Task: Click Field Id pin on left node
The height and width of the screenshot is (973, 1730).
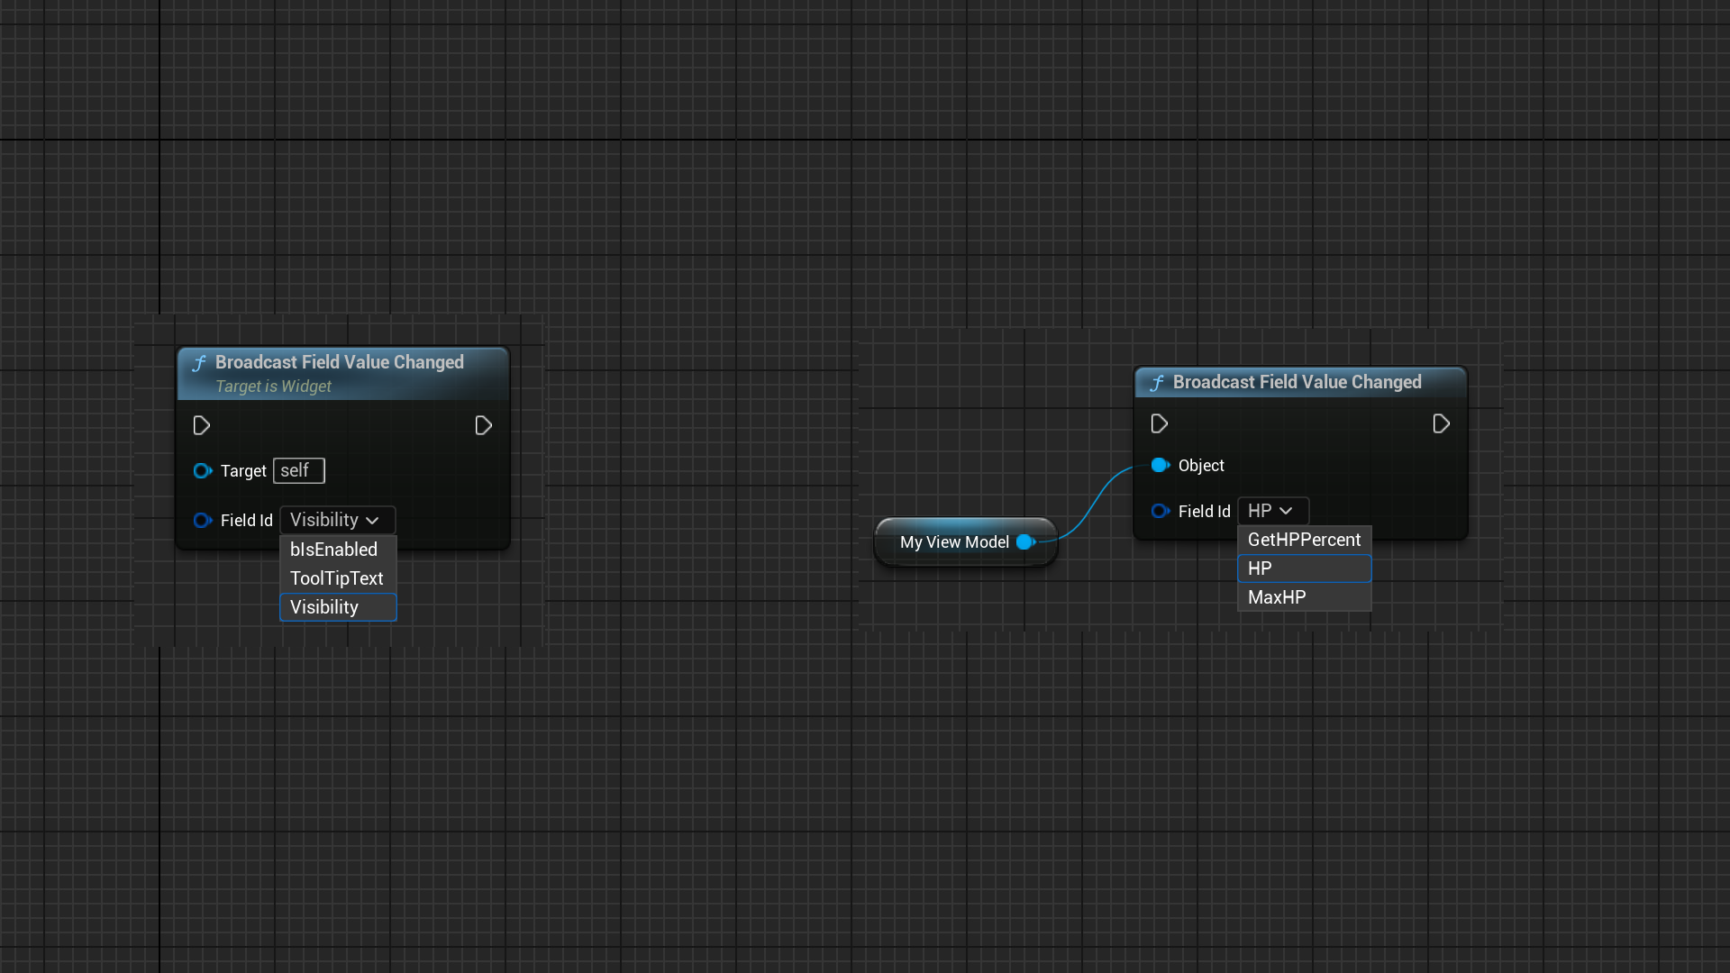Action: (x=202, y=520)
